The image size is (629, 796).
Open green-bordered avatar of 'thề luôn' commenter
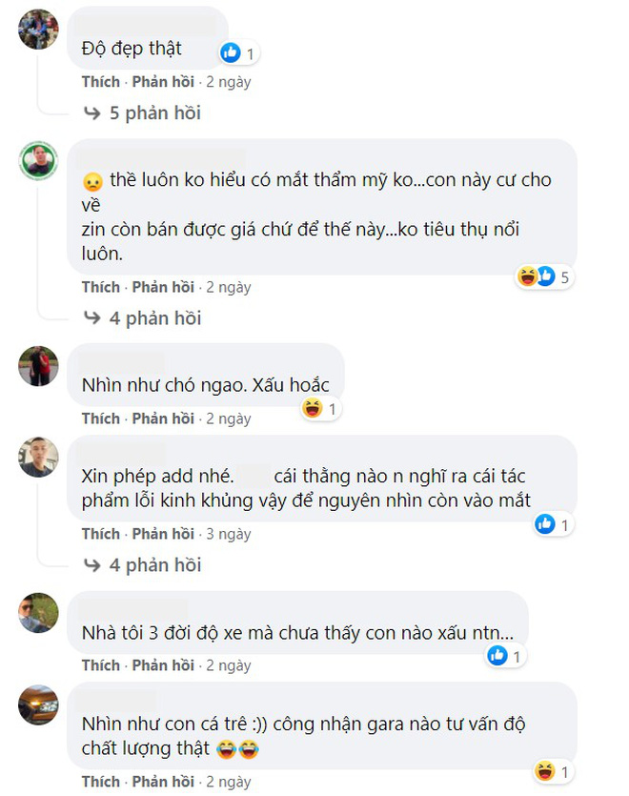tap(38, 161)
